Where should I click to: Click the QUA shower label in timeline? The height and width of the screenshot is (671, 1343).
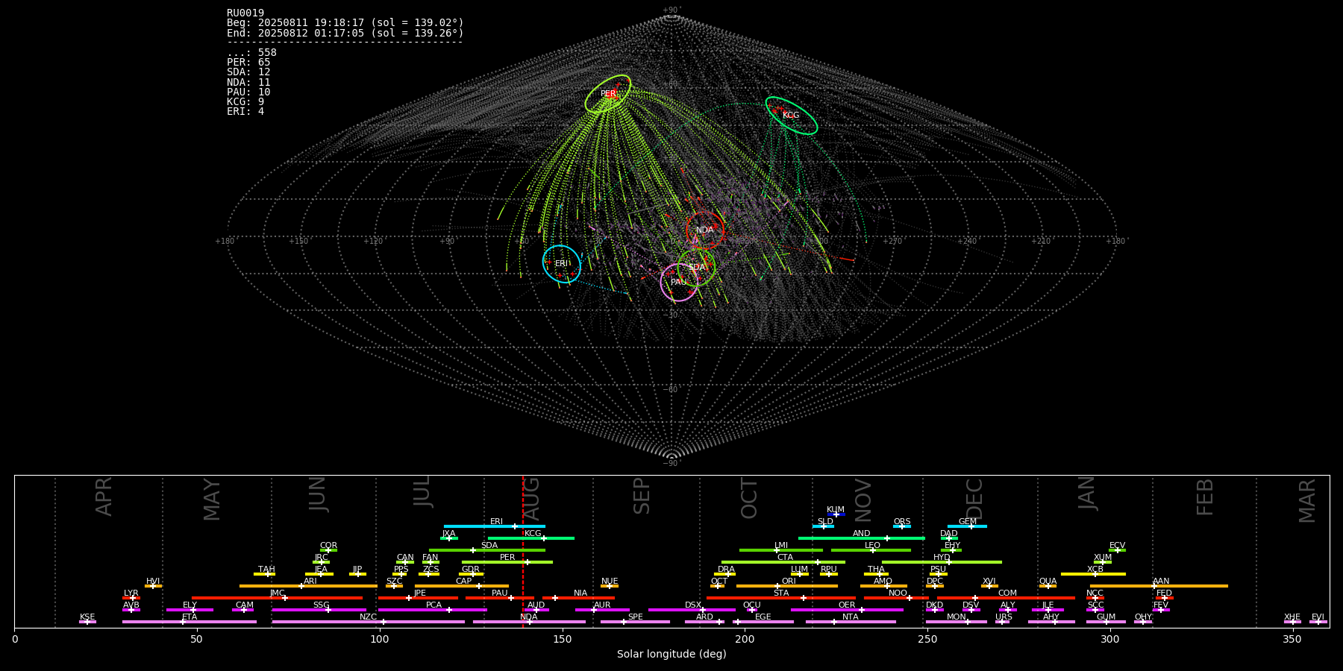click(1048, 582)
